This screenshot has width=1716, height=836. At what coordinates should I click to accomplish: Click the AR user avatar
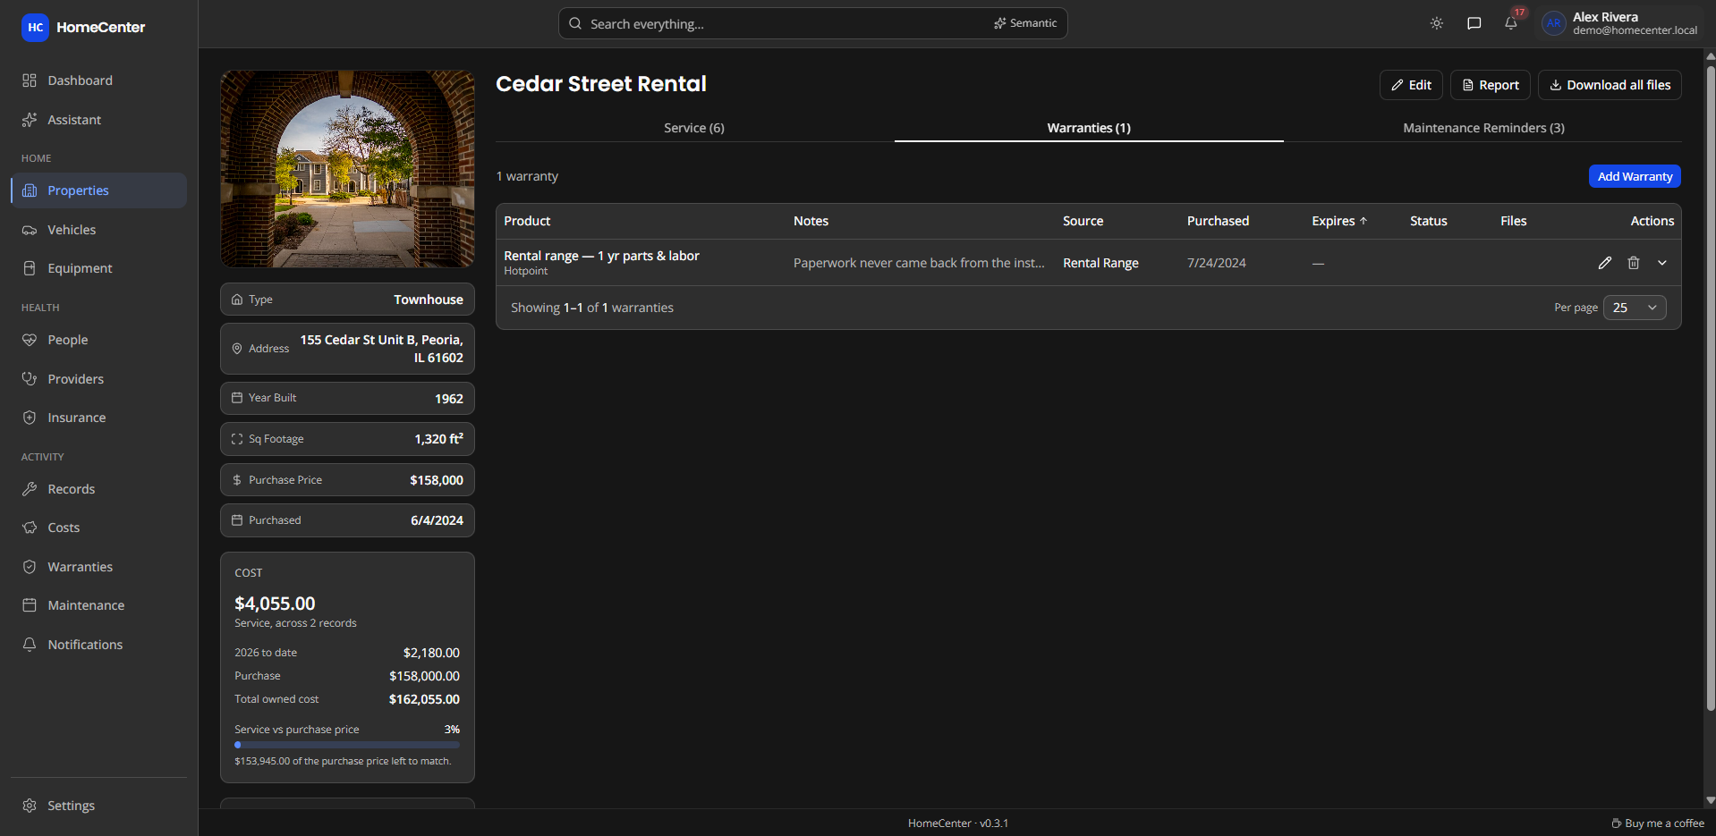[x=1554, y=23]
